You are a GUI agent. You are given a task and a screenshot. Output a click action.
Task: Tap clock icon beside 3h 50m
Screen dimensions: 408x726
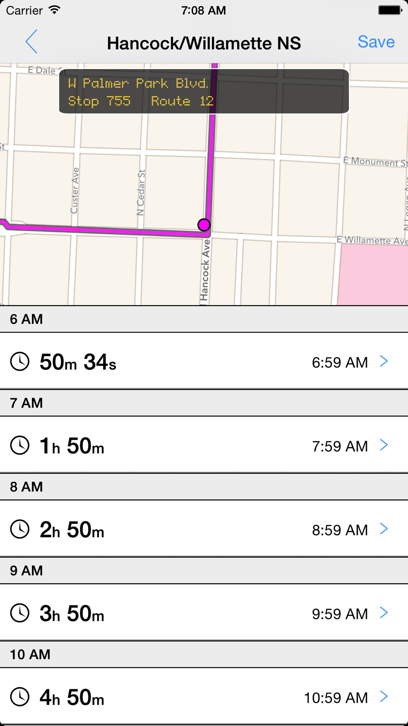20,613
